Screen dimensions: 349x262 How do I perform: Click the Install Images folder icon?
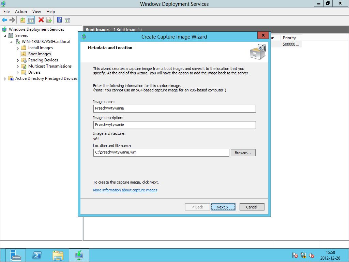[x=24, y=48]
